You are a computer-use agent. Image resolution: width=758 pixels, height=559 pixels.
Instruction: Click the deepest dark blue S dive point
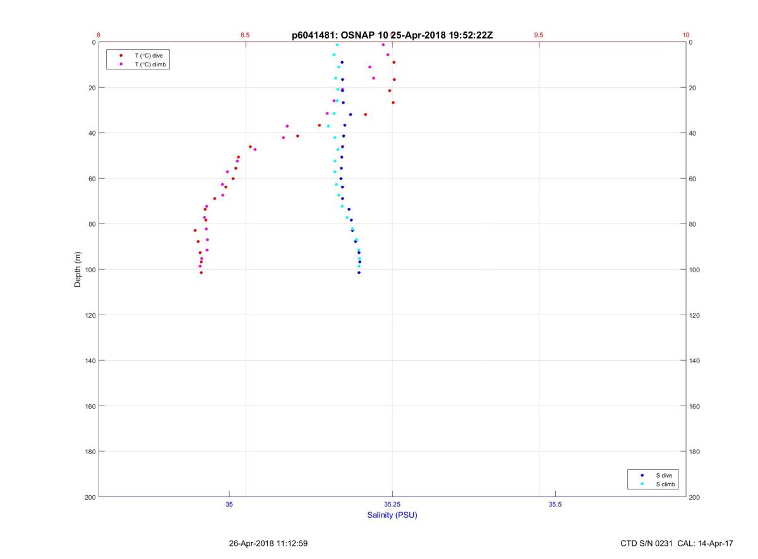(x=359, y=273)
